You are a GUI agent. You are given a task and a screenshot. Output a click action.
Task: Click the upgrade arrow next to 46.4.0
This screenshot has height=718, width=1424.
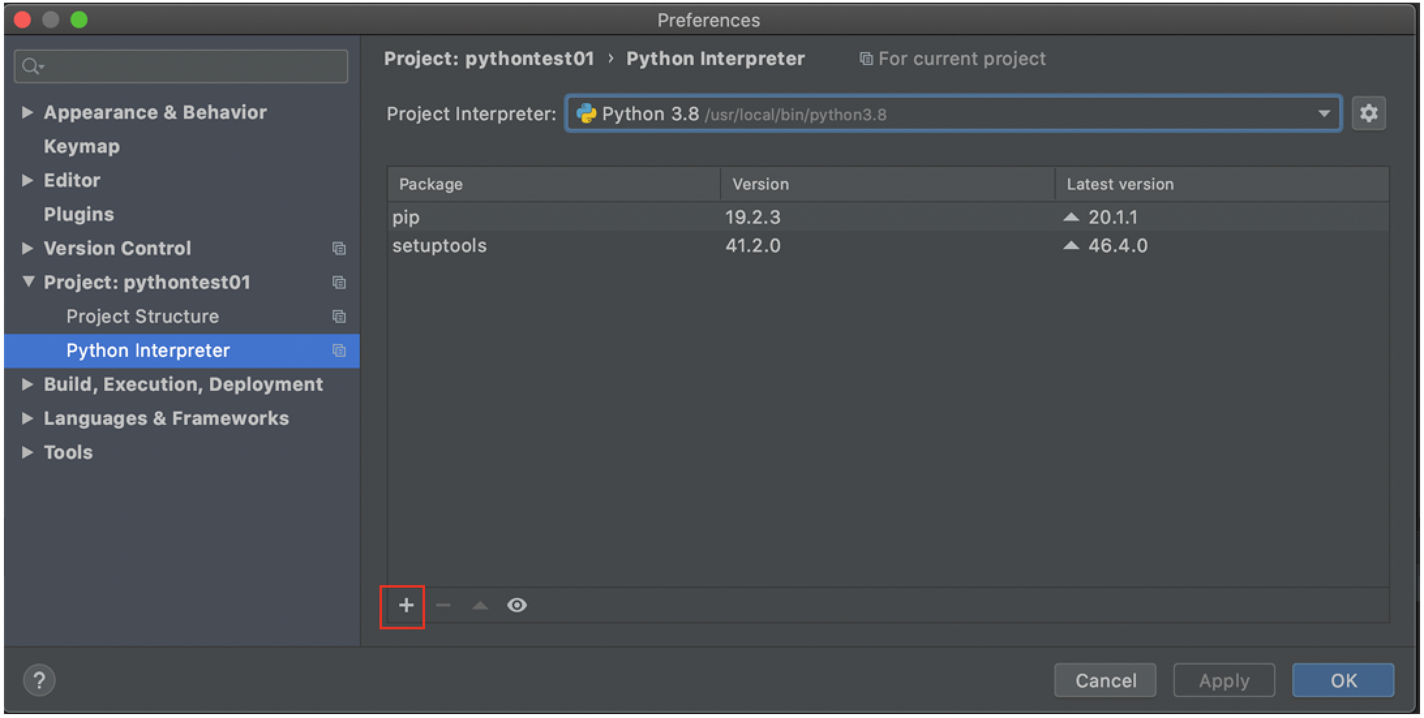1071,246
